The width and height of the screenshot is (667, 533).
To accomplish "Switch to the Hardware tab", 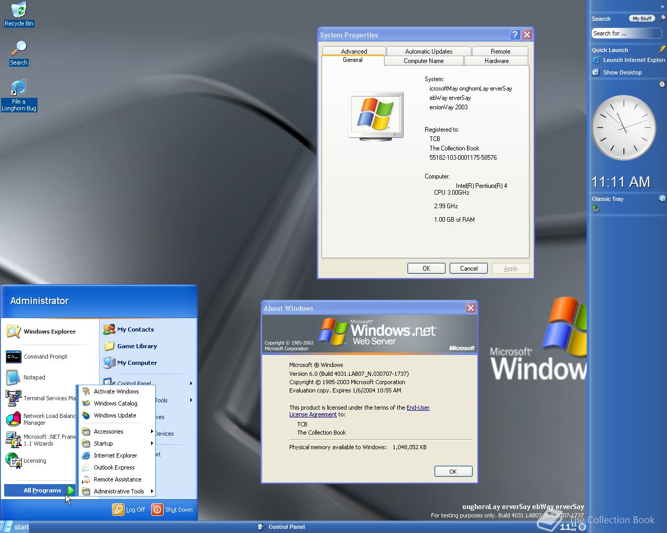I will pyautogui.click(x=497, y=60).
